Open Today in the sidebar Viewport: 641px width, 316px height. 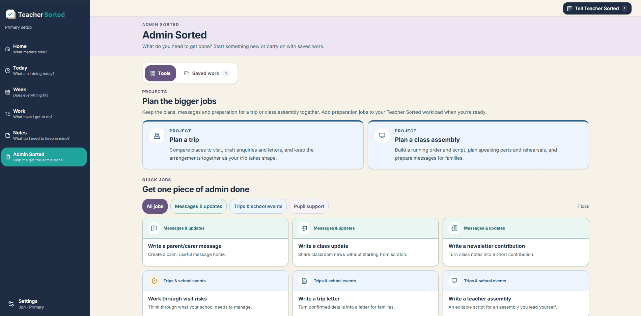44,71
